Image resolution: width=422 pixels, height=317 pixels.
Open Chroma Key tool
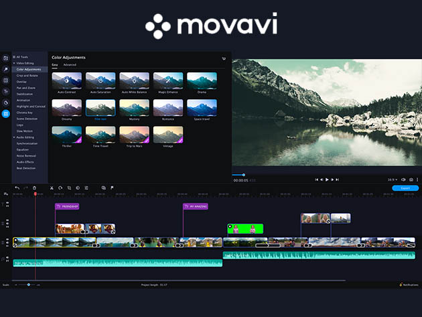pos(25,113)
